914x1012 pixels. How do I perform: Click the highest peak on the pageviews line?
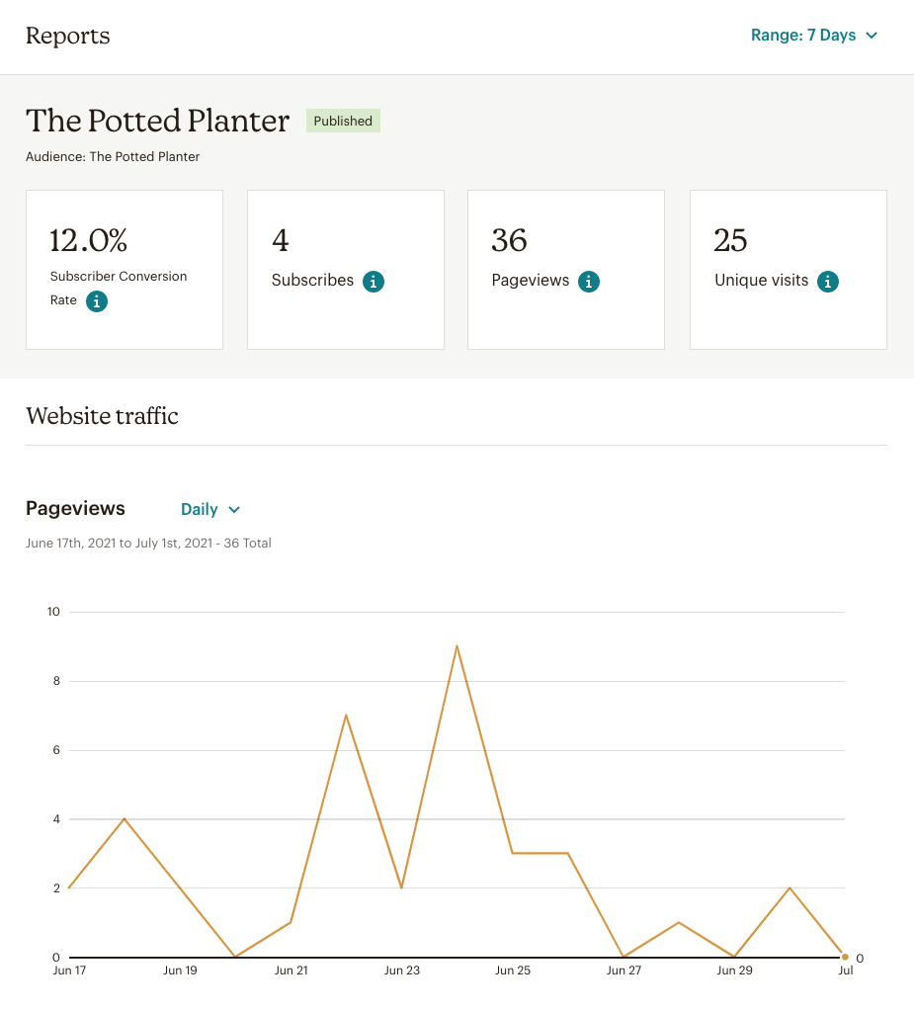click(x=457, y=646)
